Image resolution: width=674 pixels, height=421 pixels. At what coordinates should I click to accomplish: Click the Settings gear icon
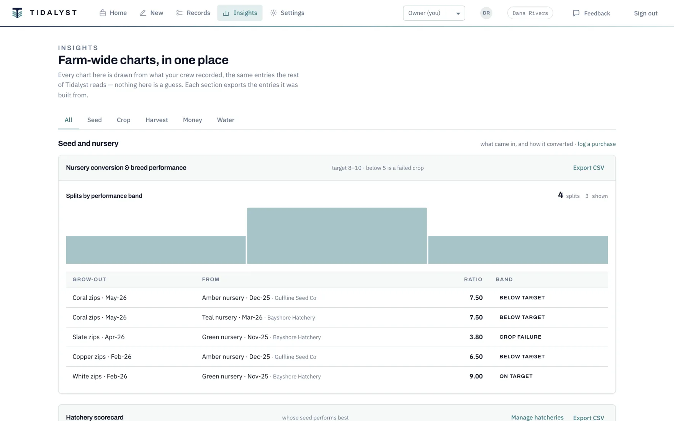click(x=273, y=13)
